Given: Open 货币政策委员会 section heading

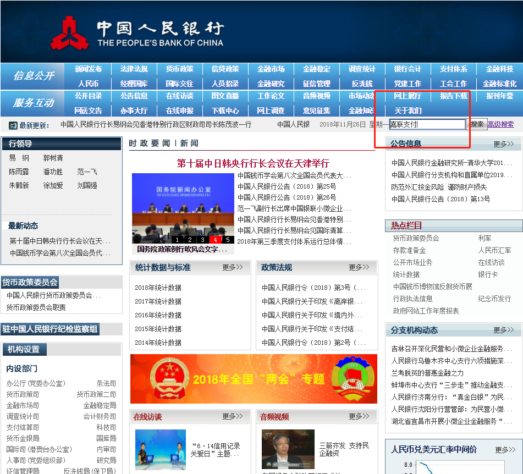Looking at the screenshot, I should pos(30,283).
